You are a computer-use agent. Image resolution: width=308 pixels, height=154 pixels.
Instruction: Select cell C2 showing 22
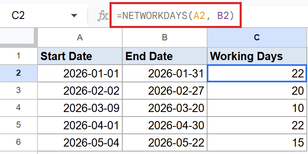click(257, 73)
